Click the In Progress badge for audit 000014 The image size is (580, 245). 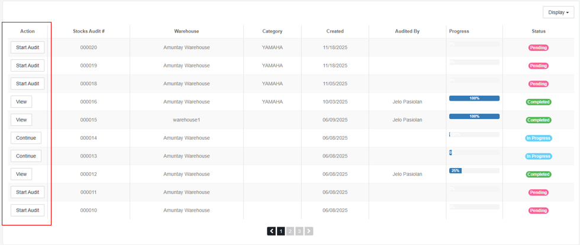tap(539, 138)
